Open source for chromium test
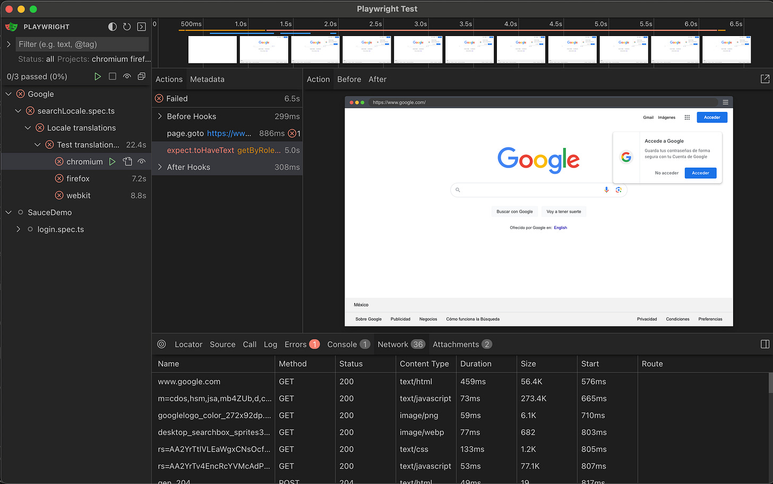Screen dimensions: 773x484 pos(127,162)
